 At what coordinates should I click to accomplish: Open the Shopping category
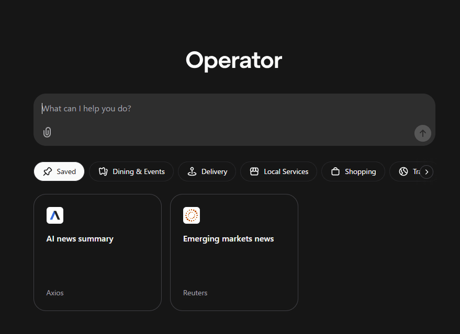coord(353,171)
